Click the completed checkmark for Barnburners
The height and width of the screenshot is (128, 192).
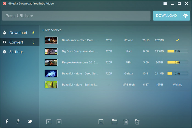[177, 40]
